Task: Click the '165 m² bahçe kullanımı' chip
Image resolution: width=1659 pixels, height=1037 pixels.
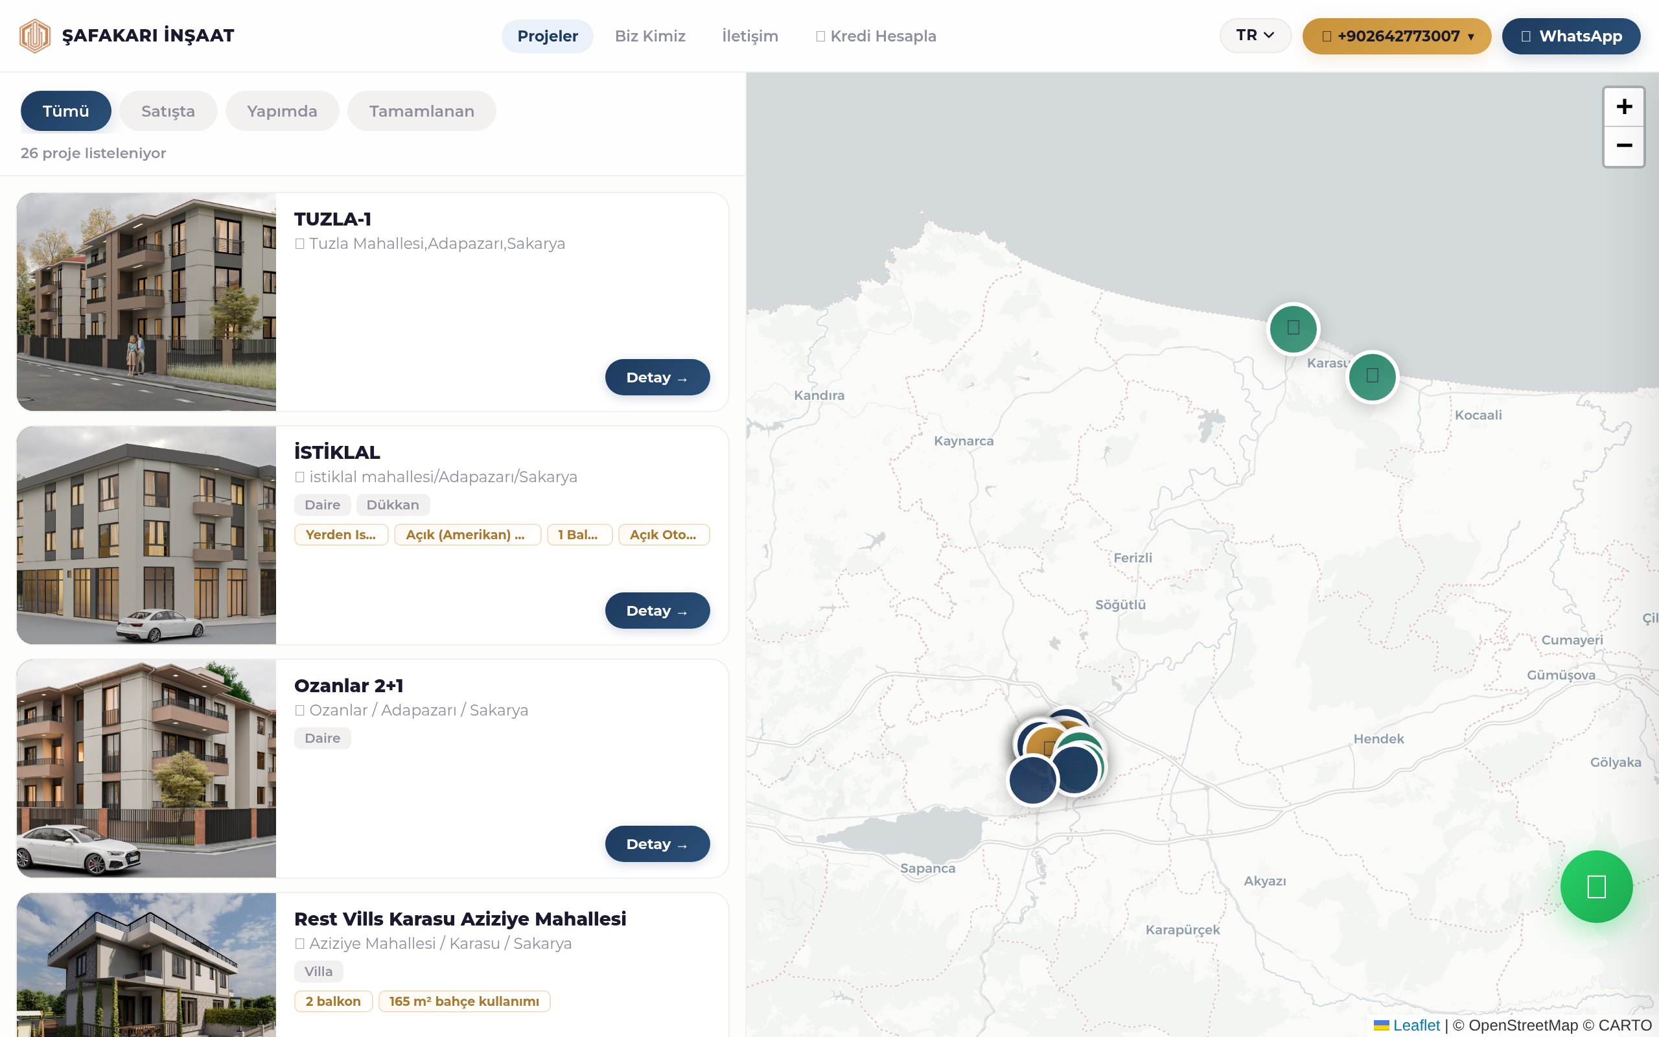Action: pyautogui.click(x=464, y=1001)
